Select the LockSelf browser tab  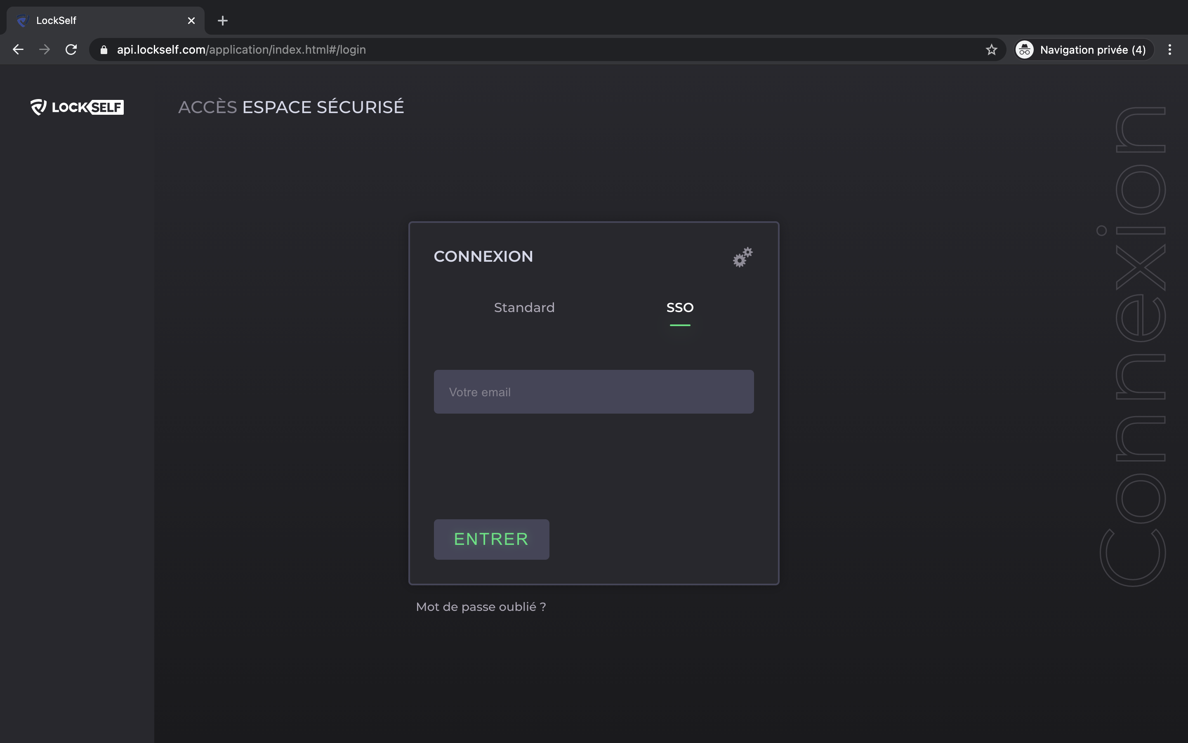106,21
